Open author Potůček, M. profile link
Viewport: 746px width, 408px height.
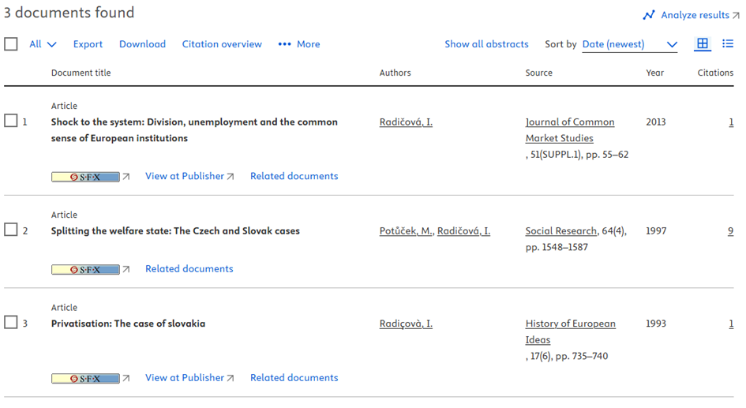406,231
